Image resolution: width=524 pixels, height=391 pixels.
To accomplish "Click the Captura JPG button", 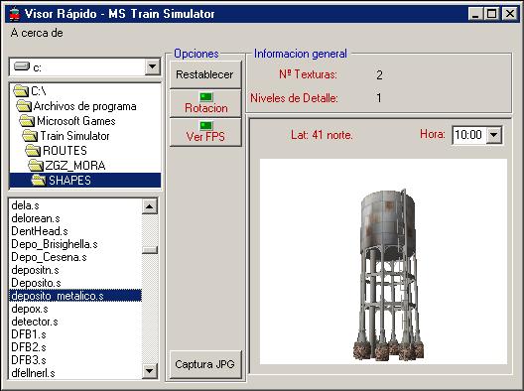I will click(204, 364).
